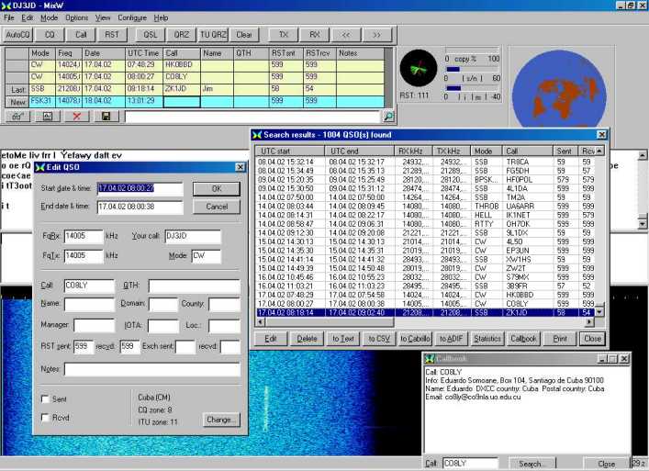
Task: Click the Mode field showing CW
Action: coord(207,256)
